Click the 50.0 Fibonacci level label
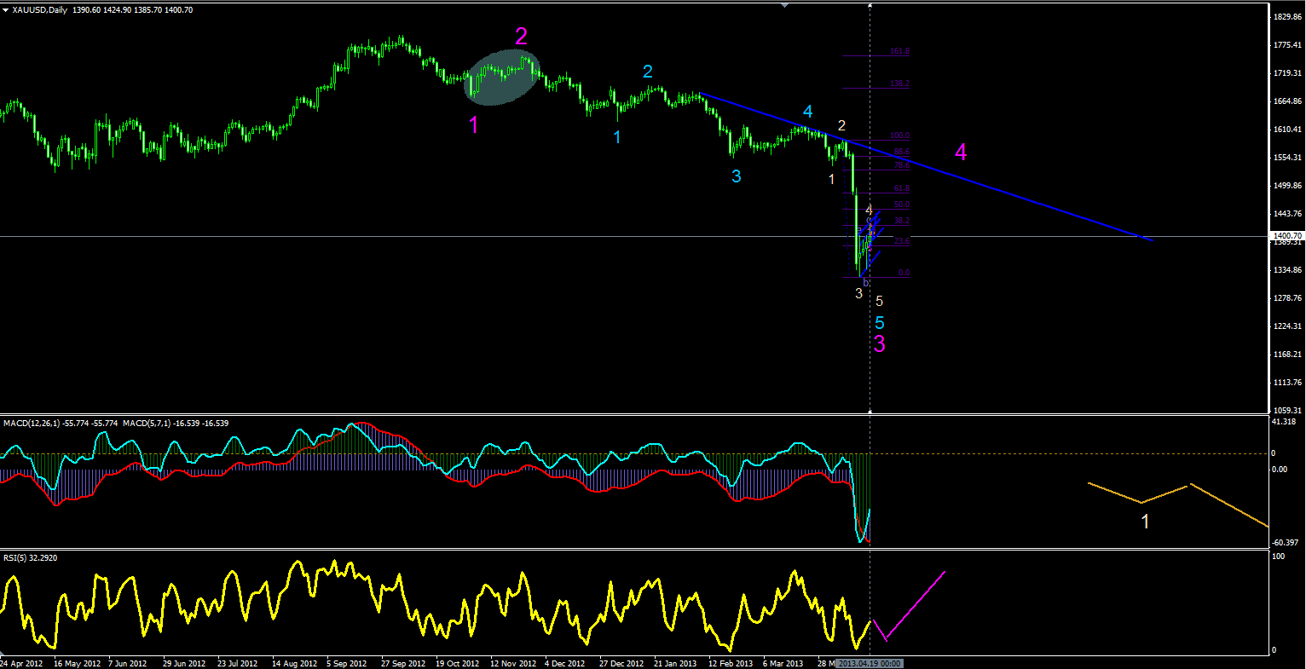1306x669 pixels. pyautogui.click(x=901, y=205)
